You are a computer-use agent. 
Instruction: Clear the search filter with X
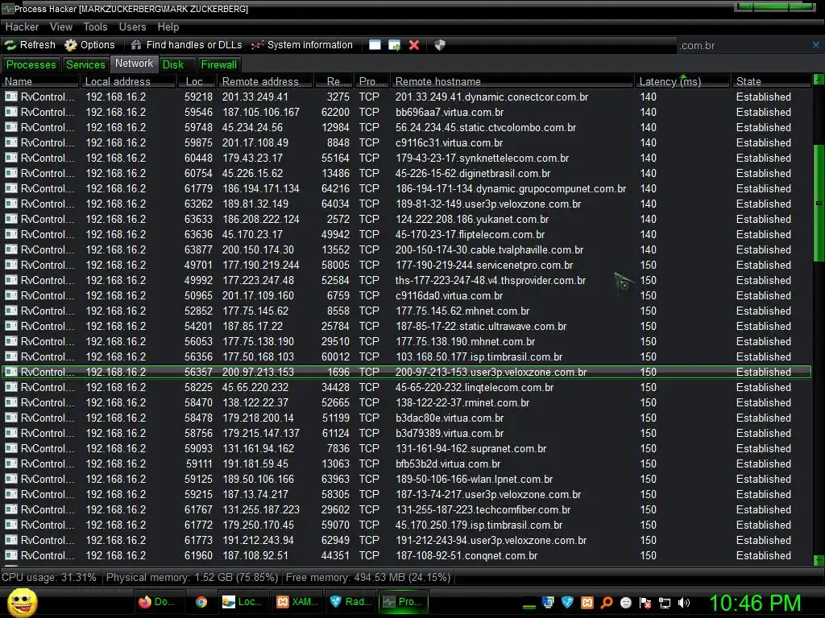click(x=815, y=45)
